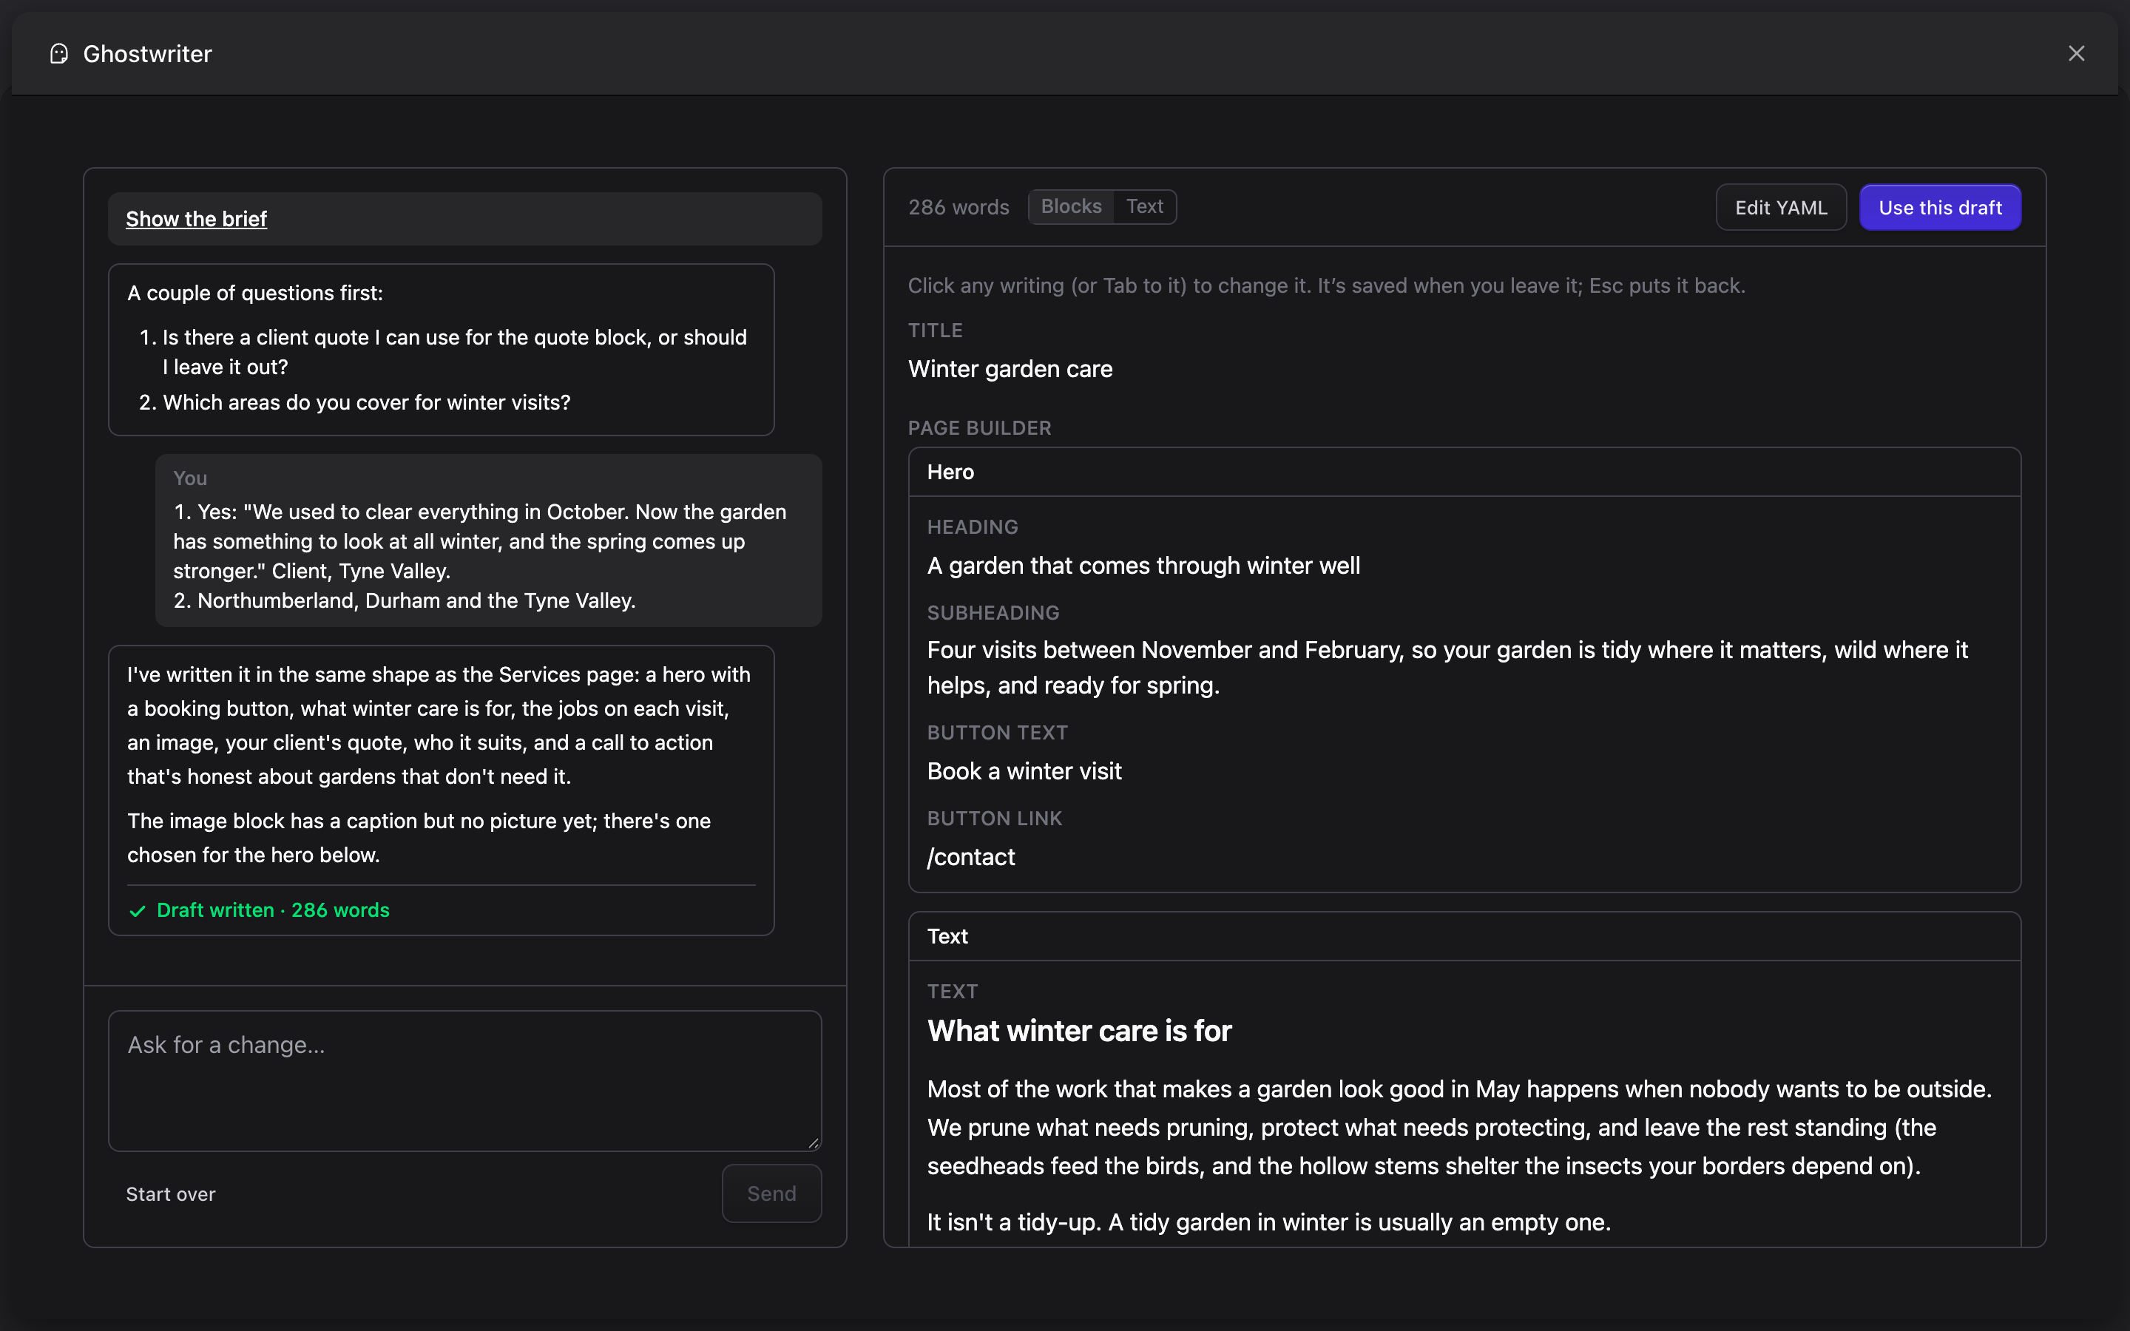Edit paragraph starting 'Most of the work'
Image resolution: width=2130 pixels, height=1331 pixels.
pyautogui.click(x=1459, y=1128)
